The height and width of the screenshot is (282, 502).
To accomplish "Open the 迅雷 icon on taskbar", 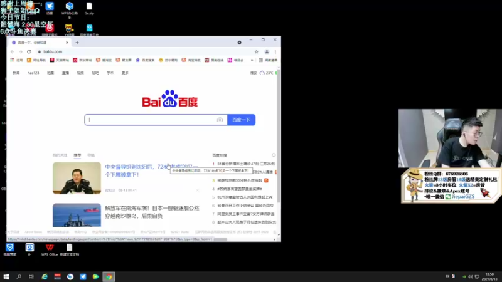I will pos(83,276).
